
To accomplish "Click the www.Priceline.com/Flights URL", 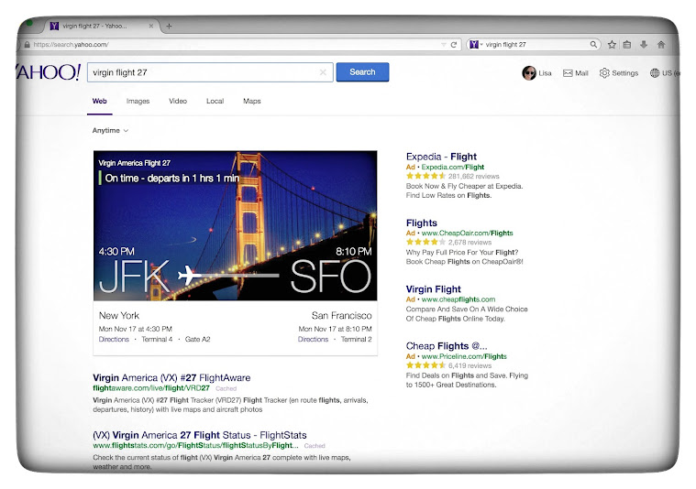I will 464,356.
